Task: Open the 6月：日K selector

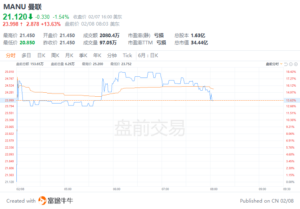Action: [148, 56]
